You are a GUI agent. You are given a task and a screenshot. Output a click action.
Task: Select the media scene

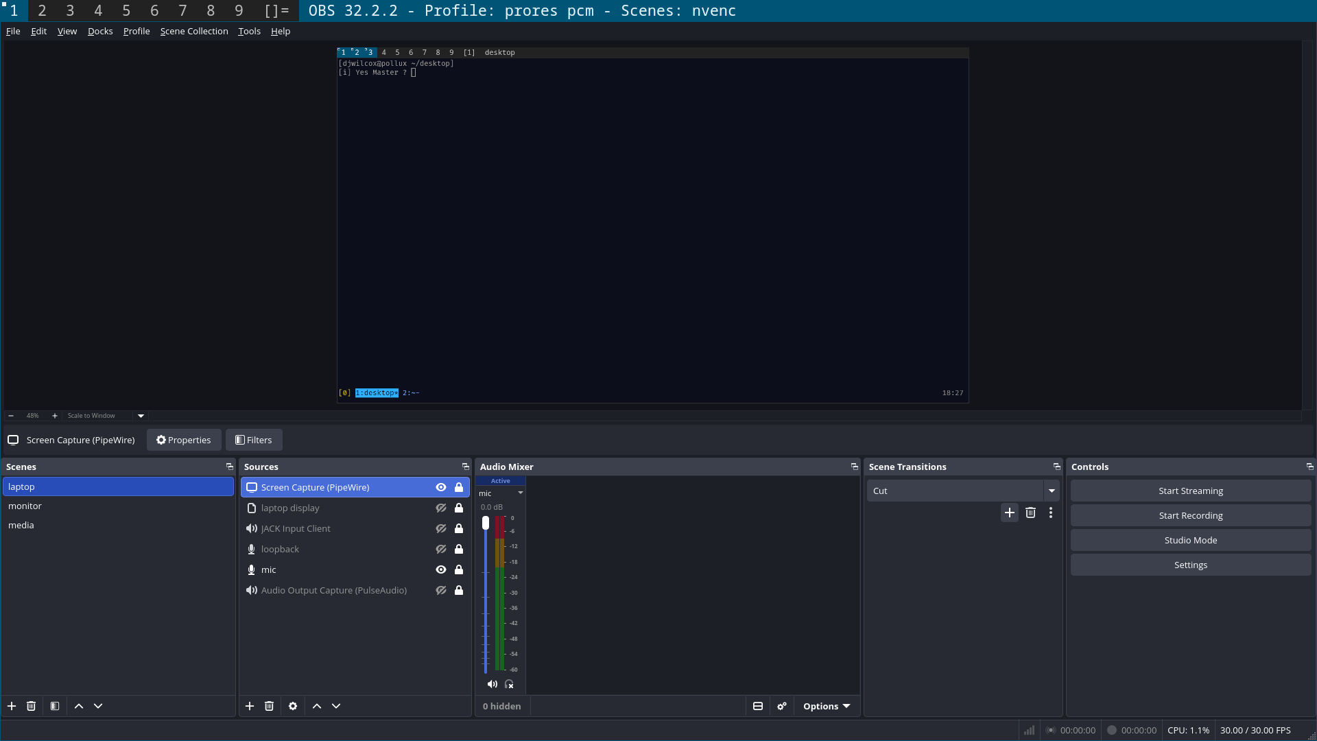click(x=118, y=525)
